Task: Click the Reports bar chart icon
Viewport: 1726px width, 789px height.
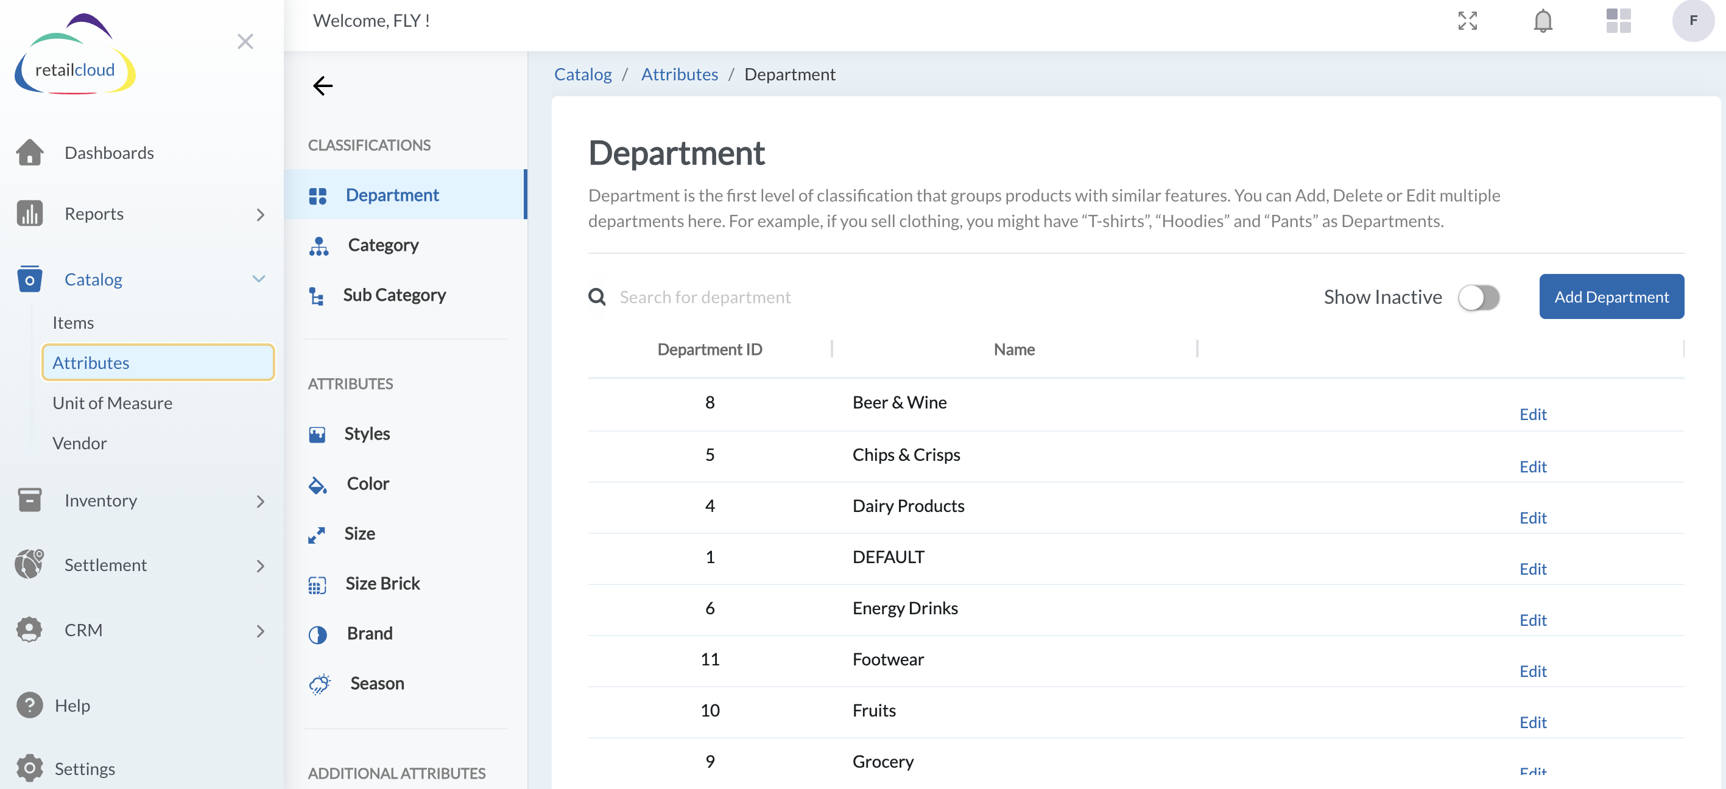Action: [29, 214]
